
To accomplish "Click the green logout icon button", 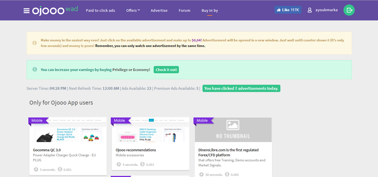I will [349, 10].
